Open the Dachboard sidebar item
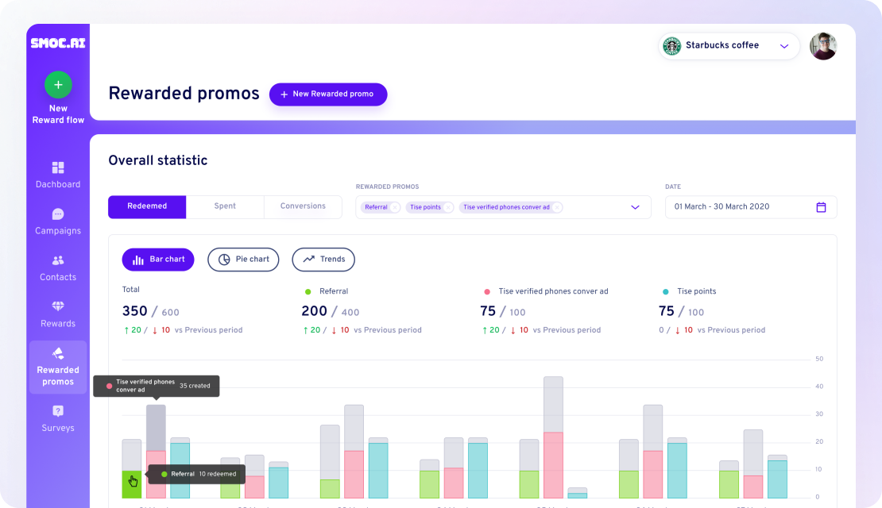882x508 pixels. coord(58,175)
